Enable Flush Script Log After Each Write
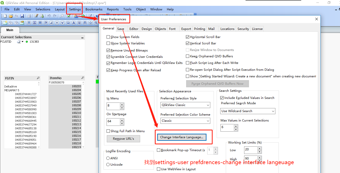 tap(188, 63)
